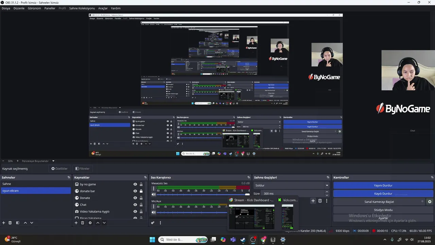Open the Yardım menu
Screen dimensions: 435x245
point(116,8)
